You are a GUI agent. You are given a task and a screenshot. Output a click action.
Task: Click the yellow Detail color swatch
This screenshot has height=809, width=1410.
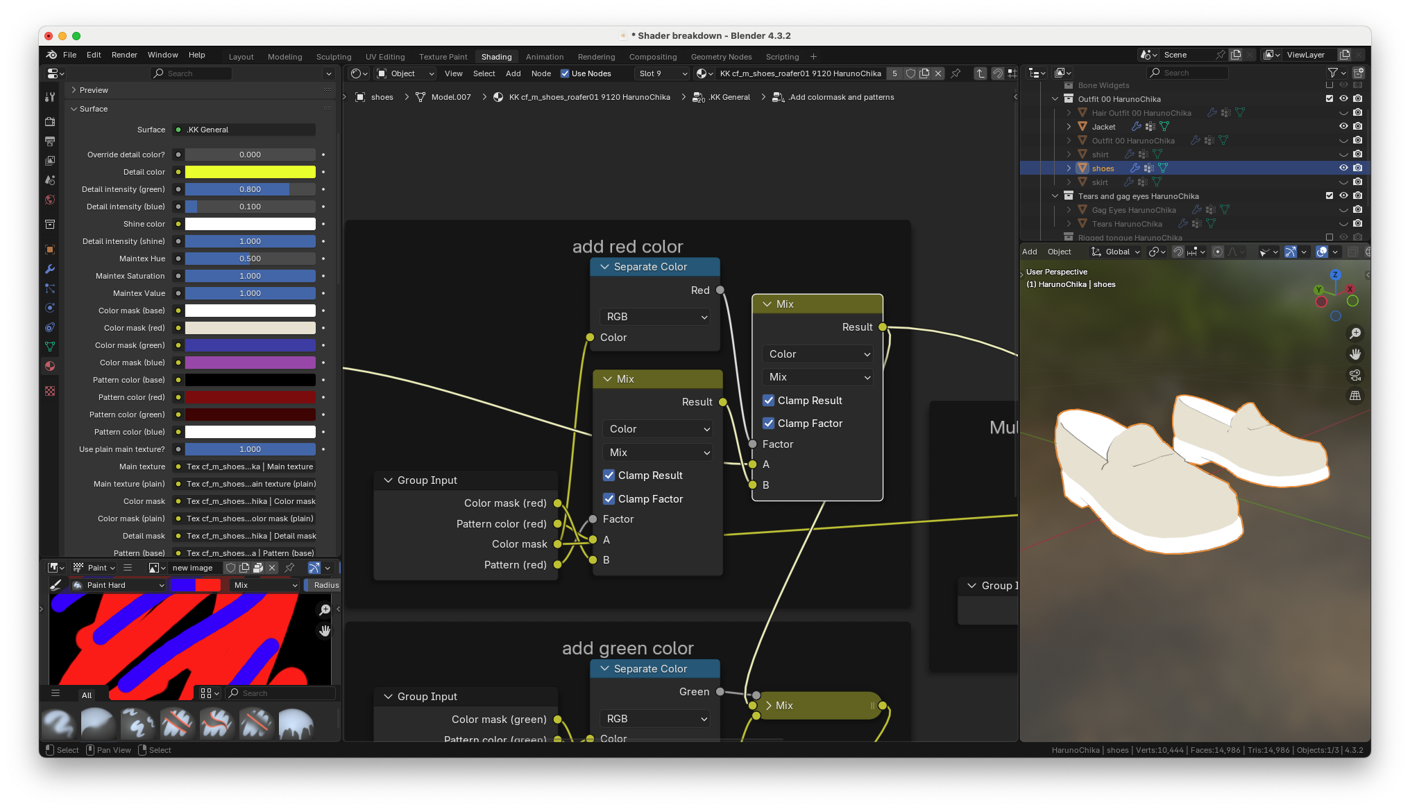tap(250, 172)
